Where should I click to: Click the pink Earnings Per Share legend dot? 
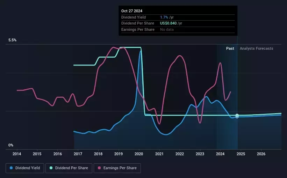[x=99, y=168]
